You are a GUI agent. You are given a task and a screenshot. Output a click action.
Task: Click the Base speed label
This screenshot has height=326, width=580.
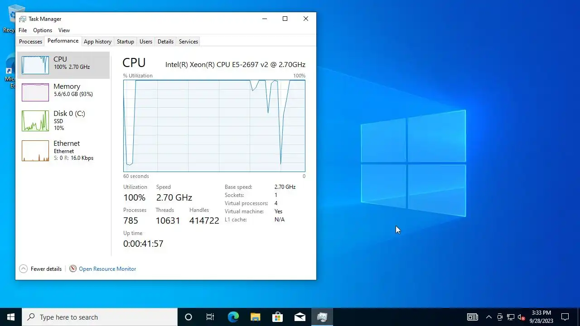238,187
